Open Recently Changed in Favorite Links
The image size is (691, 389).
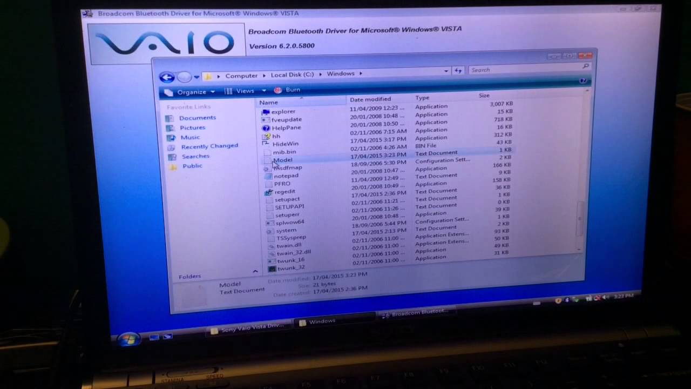pyautogui.click(x=209, y=146)
